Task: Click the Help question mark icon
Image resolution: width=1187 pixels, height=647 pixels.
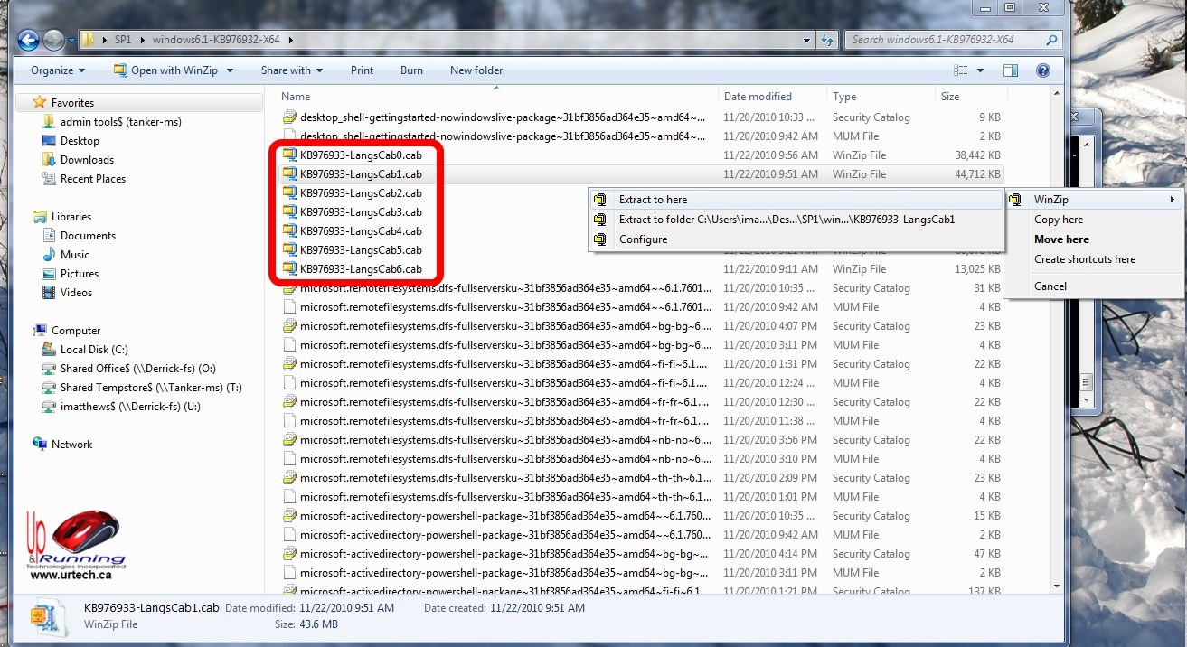Action: [x=1042, y=70]
